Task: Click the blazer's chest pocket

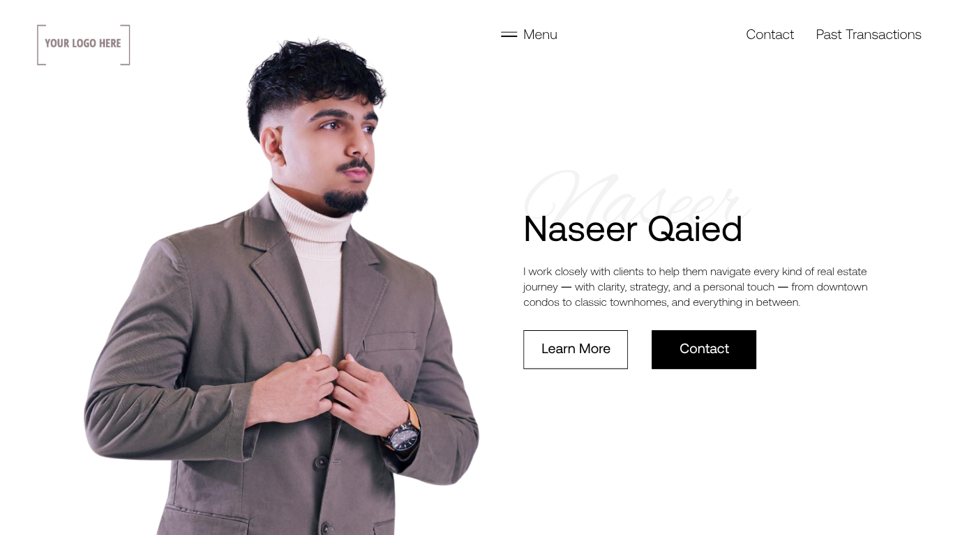Action: 389,343
